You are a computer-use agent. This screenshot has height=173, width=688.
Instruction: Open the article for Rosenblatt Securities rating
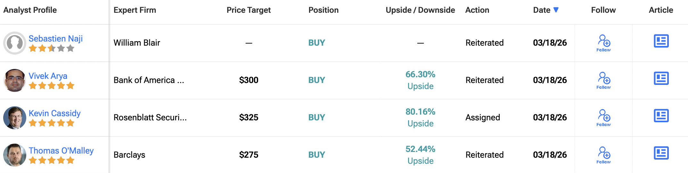coord(661,116)
